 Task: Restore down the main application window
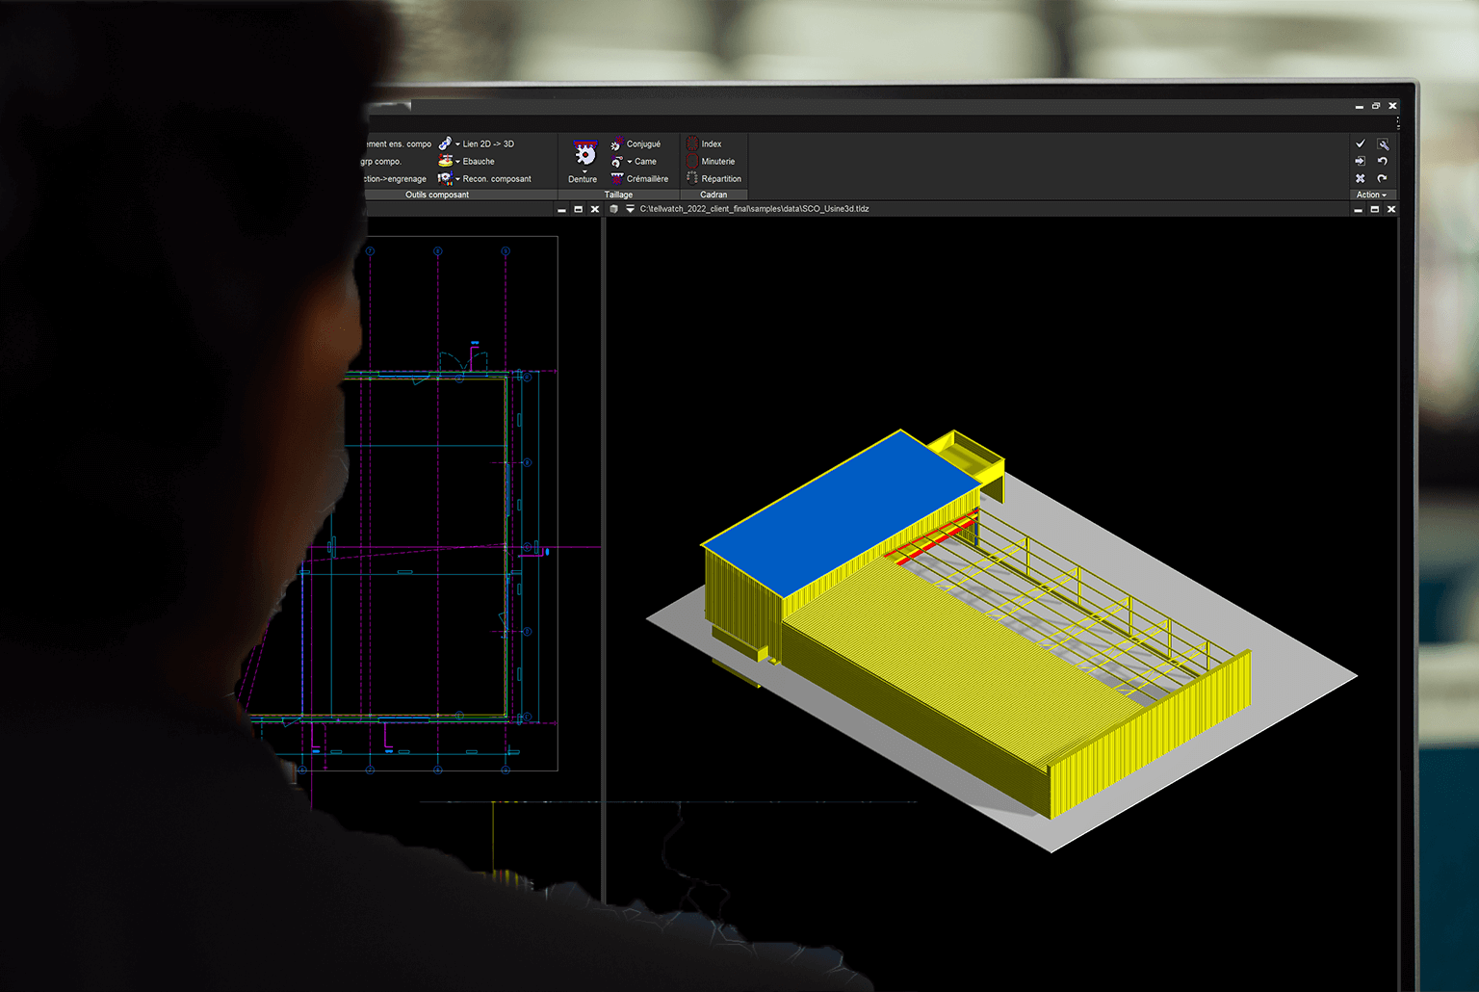coord(1376,106)
